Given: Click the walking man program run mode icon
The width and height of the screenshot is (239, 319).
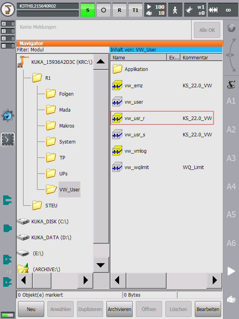Looking at the screenshot, I should [175, 10].
